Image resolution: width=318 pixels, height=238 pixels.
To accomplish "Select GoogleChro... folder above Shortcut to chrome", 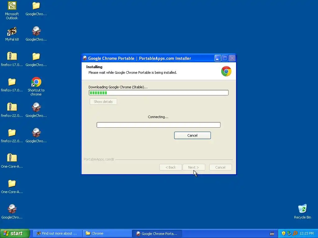I will (x=36, y=59).
